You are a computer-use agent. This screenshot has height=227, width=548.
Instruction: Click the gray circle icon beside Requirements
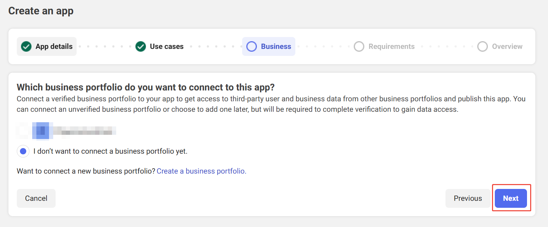coord(359,46)
